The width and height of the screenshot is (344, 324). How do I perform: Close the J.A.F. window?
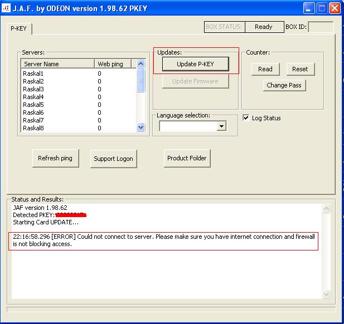tap(335, 8)
